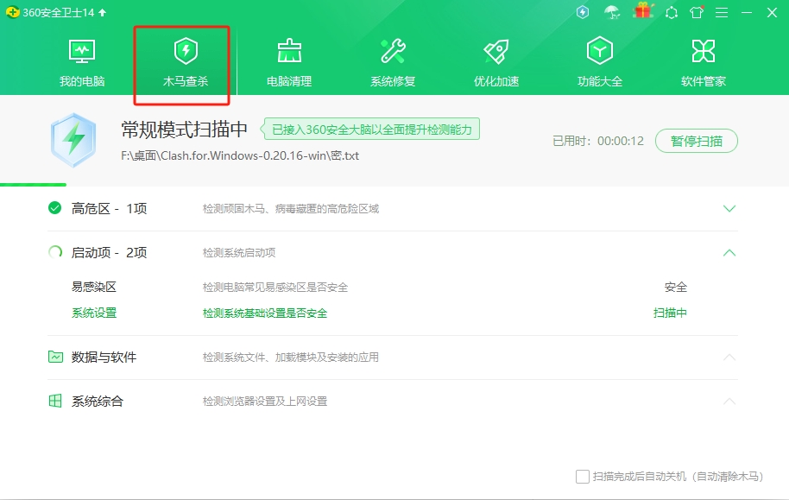Viewport: 789px width, 500px height.
Task: Collapse the 启动项 section
Action: [x=729, y=253]
